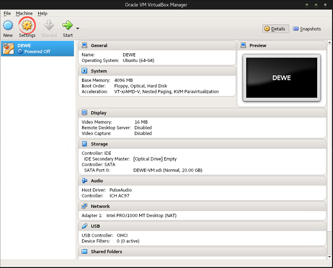This screenshot has height=268, width=333.
Task: Start the VM with green arrow
Action: pyautogui.click(x=67, y=25)
